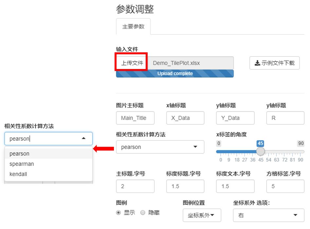Image resolution: width=310 pixels, height=229 pixels.
Task: Select the 隐藏 legend radio button
Action: 143,212
